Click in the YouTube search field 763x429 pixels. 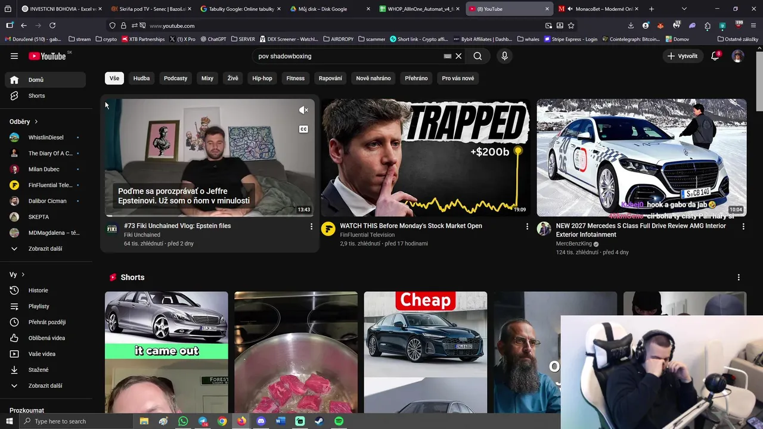pyautogui.click(x=349, y=56)
